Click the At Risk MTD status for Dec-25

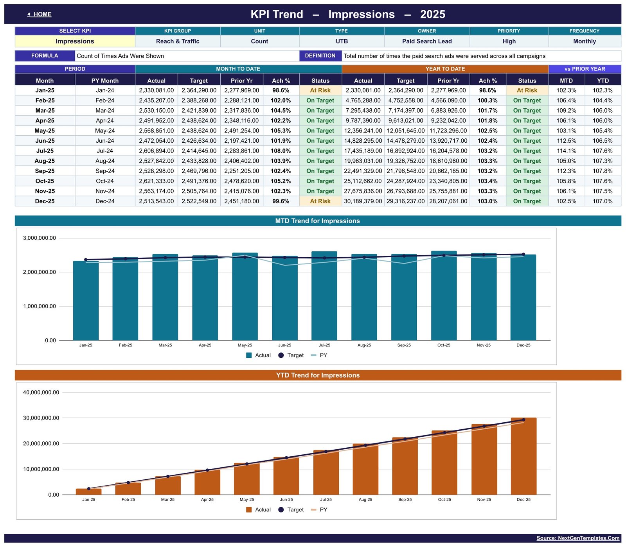pyautogui.click(x=320, y=201)
